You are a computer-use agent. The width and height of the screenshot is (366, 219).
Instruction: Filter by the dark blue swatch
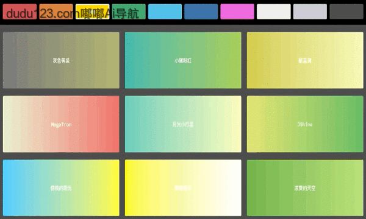(x=201, y=12)
